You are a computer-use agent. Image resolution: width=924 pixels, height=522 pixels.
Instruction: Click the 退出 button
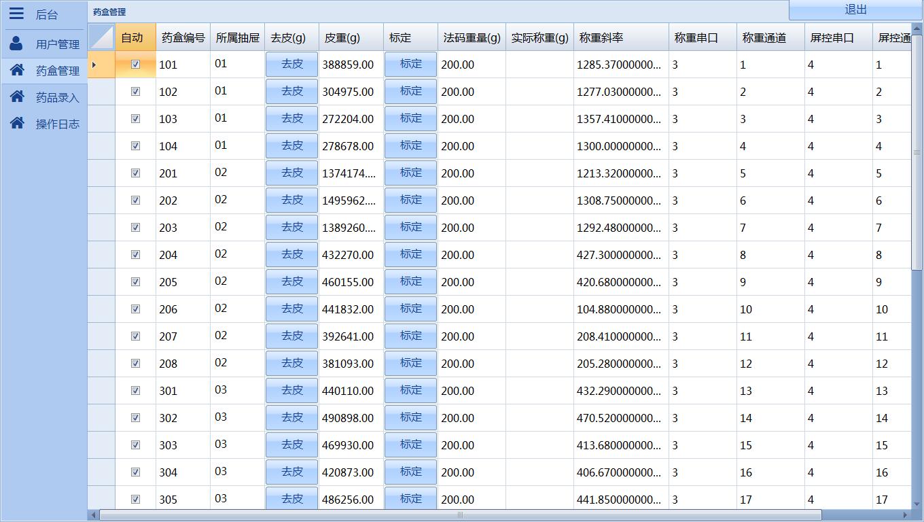(855, 10)
